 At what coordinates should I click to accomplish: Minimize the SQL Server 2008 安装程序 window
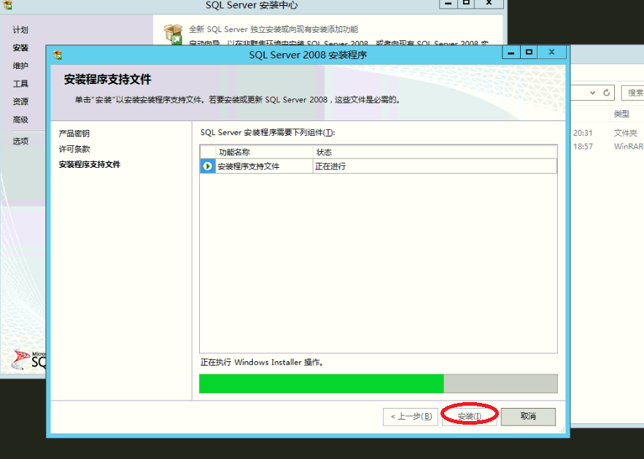pyautogui.click(x=511, y=53)
